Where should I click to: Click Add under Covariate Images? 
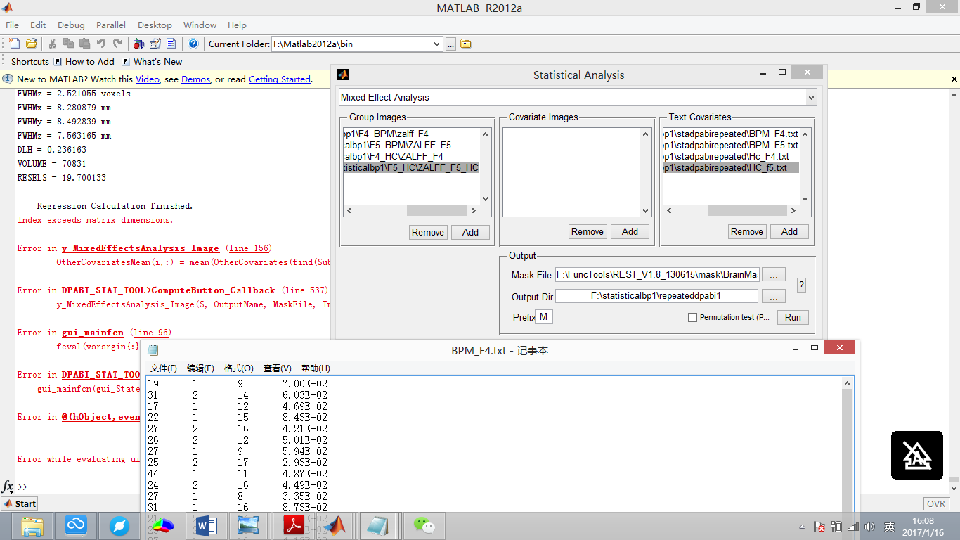pyautogui.click(x=630, y=231)
